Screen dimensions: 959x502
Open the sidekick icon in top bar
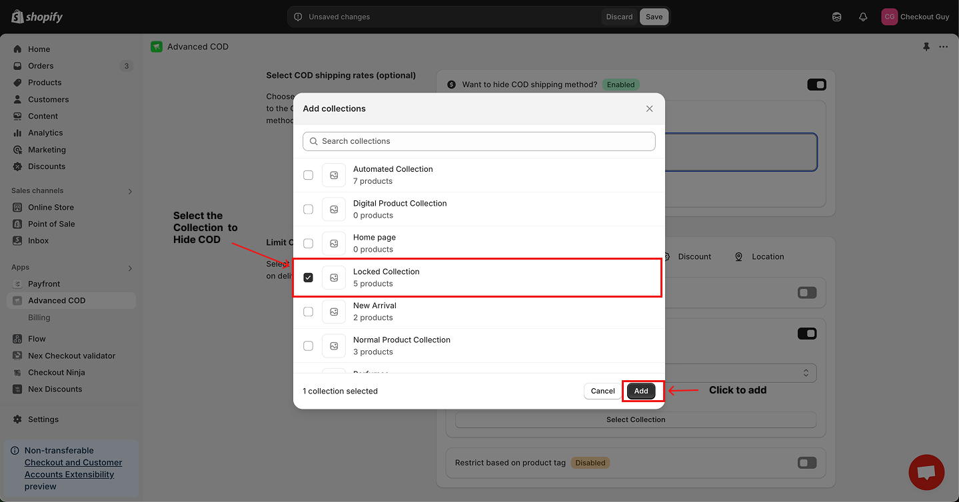click(837, 17)
